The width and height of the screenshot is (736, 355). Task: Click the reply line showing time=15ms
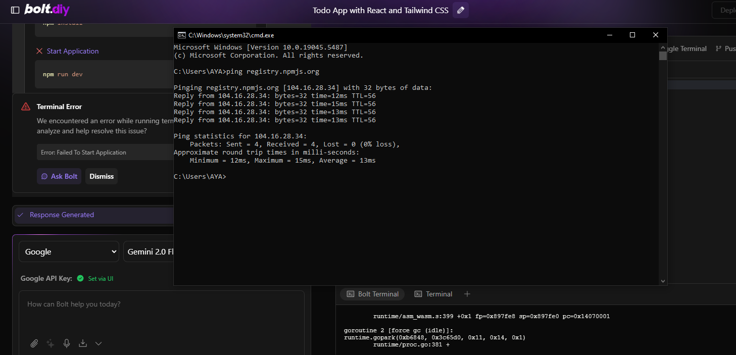[x=275, y=104]
